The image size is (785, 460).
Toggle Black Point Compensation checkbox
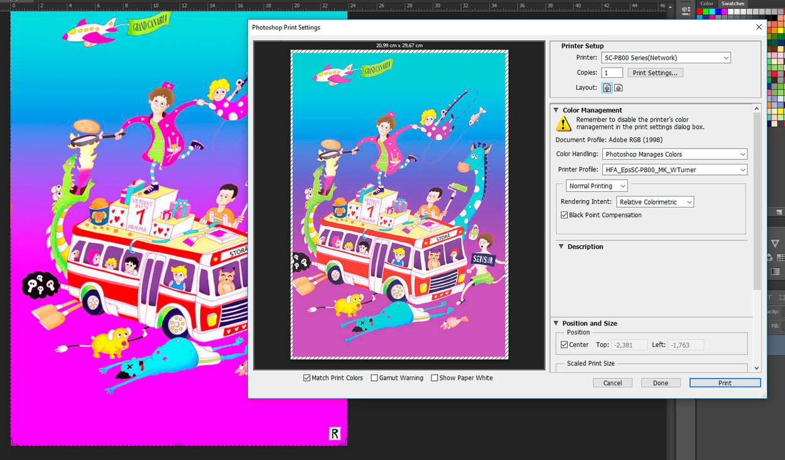coord(564,215)
